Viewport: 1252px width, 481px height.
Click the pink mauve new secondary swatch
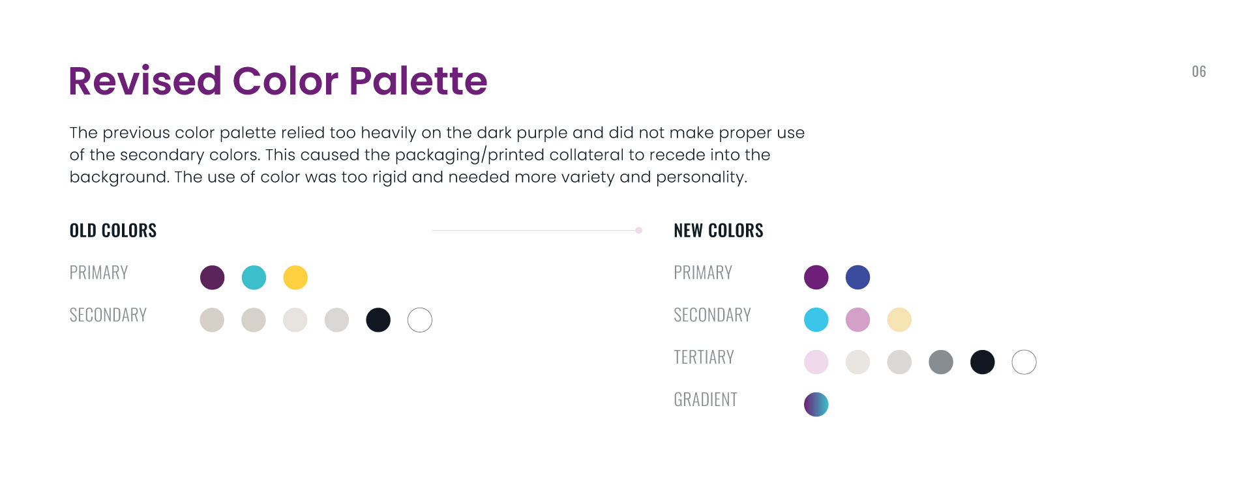(857, 319)
